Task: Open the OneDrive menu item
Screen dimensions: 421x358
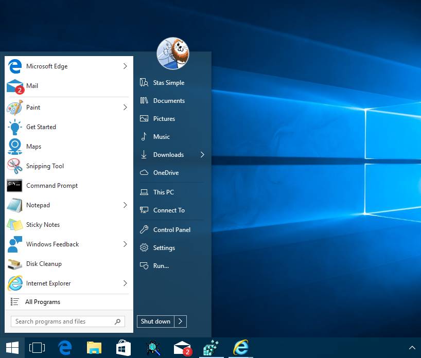Action: pos(172,172)
